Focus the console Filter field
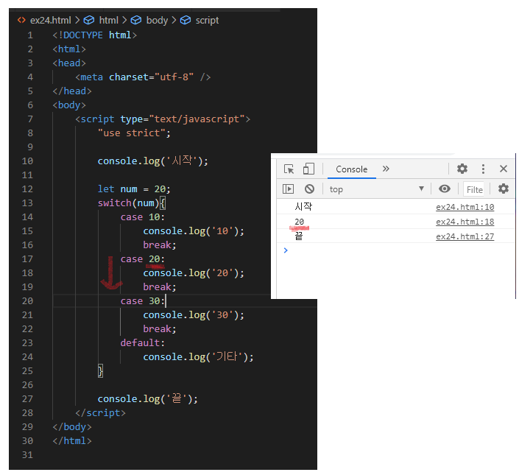519x475 pixels. (x=473, y=189)
